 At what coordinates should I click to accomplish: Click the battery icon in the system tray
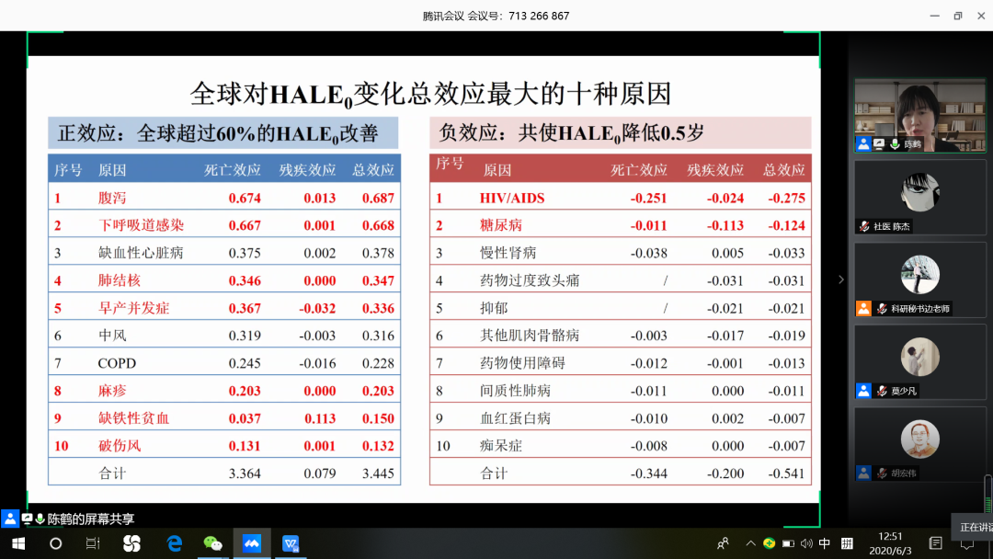tap(789, 542)
